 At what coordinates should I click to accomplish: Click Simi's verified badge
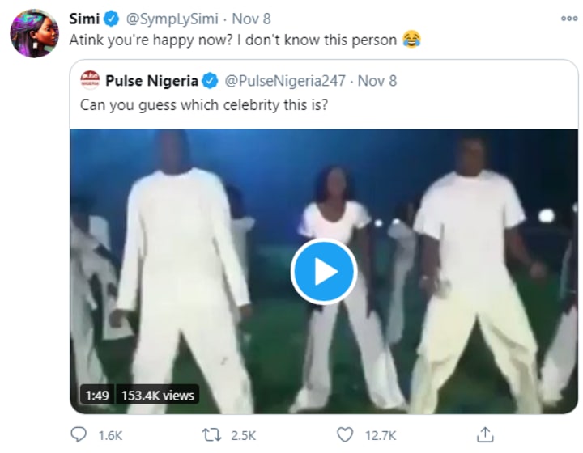[114, 18]
